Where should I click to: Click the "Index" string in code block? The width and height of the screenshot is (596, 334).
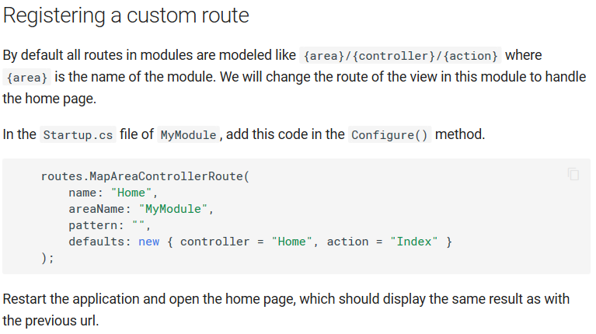click(x=414, y=242)
